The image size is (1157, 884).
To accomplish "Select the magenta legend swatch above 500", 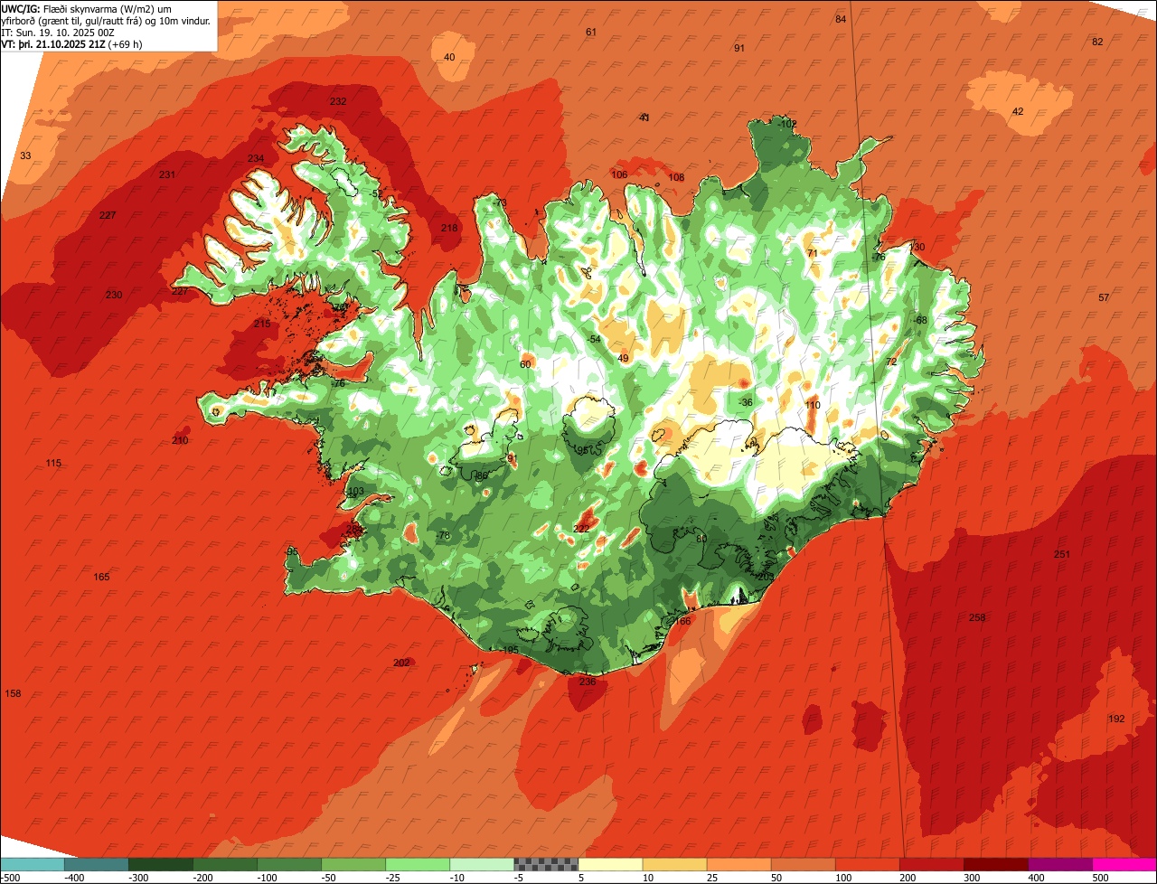I will click(x=1124, y=864).
